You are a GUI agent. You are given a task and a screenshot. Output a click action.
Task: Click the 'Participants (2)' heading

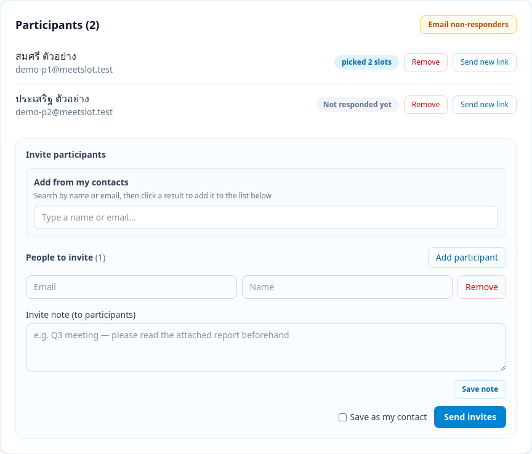click(57, 25)
